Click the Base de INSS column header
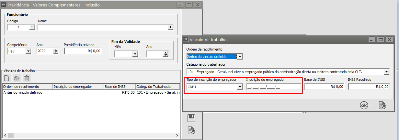This screenshot has width=399, height=140. (x=120, y=86)
